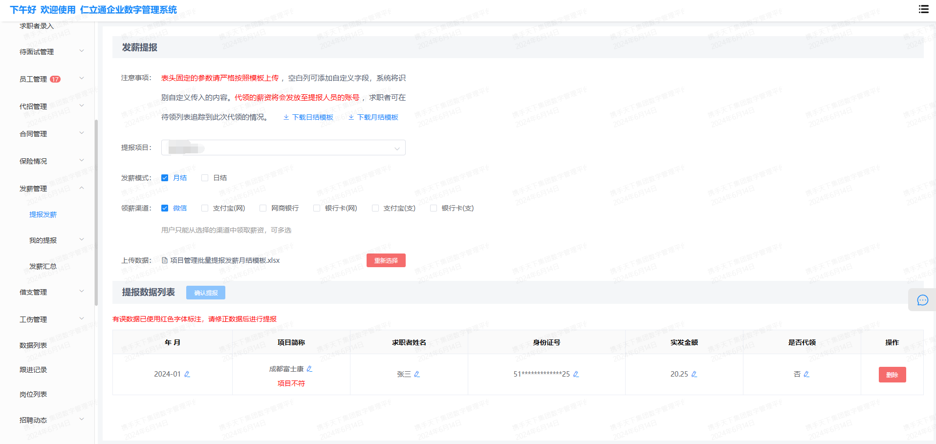Screen dimensions: 936x444
Task: Click edit pencil beside 成都富士康
Action: [x=309, y=369]
